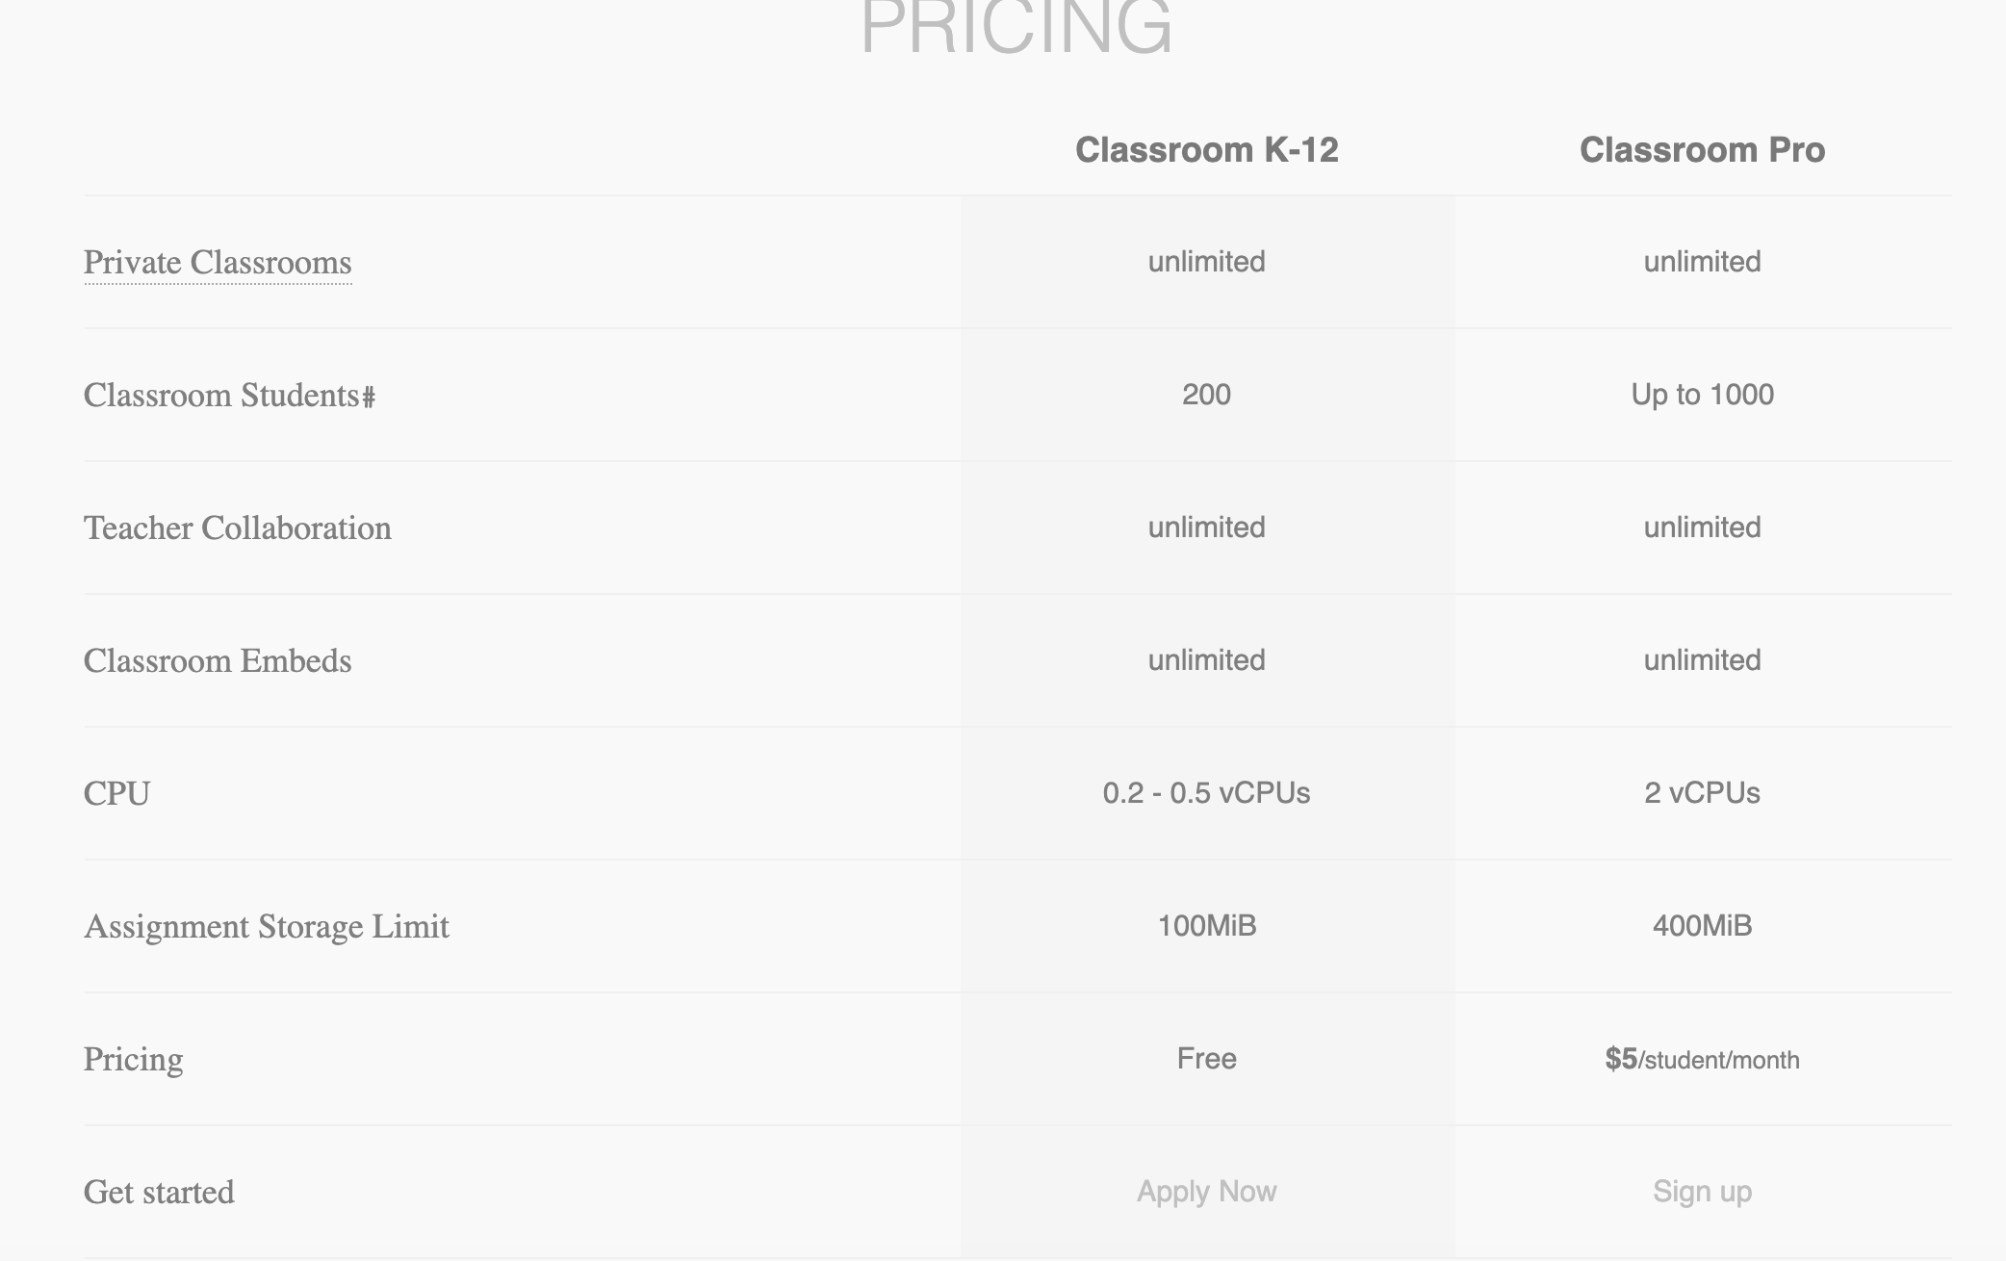2006x1261 pixels.
Task: Click the Free price in K-12 column
Action: point(1206,1059)
